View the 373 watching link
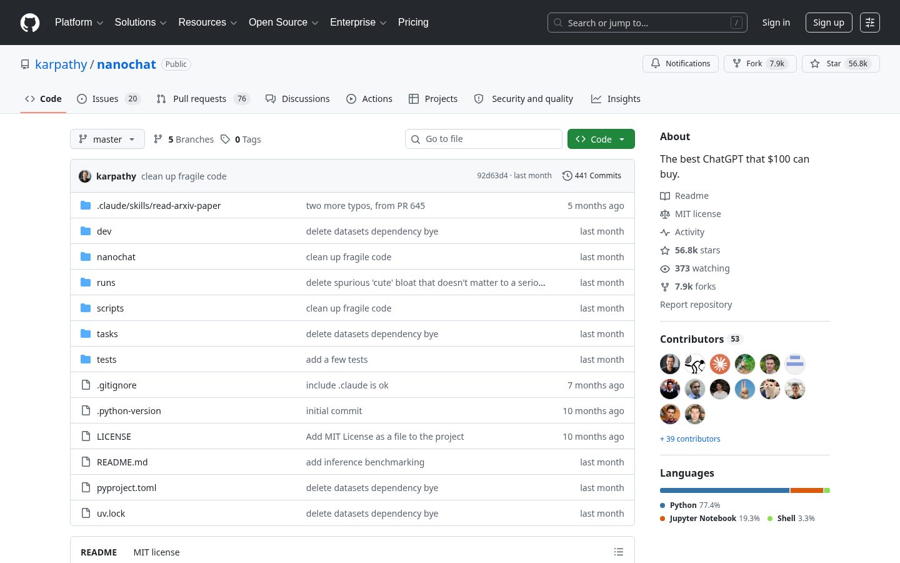Image resolution: width=900 pixels, height=563 pixels. [695, 268]
